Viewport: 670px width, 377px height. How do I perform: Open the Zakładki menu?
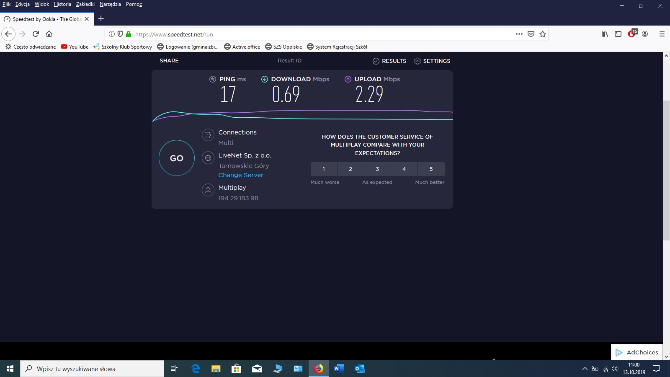click(x=85, y=4)
